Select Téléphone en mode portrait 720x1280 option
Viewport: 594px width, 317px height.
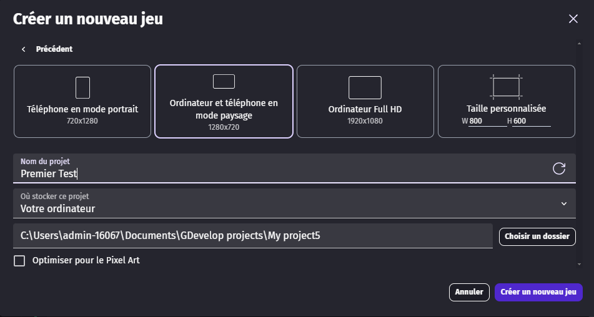82,109
